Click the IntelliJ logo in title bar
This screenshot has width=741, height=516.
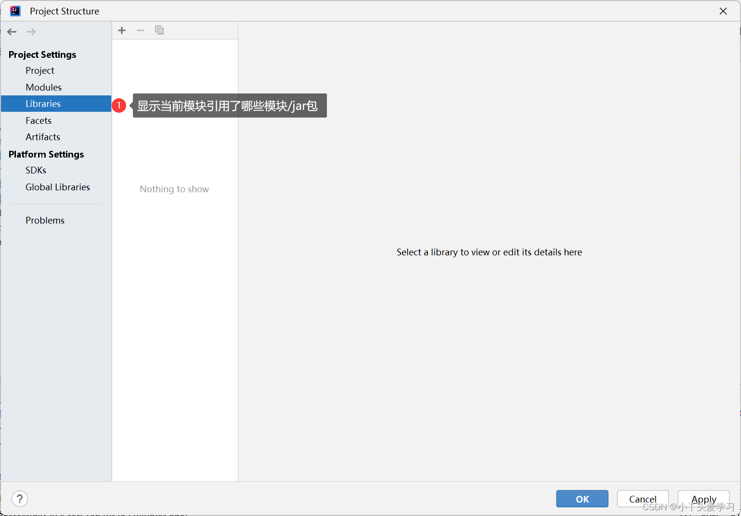coord(15,11)
